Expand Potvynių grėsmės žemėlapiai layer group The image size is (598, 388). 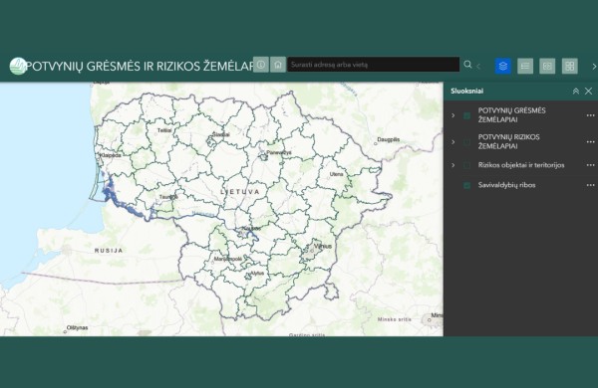pos(453,115)
